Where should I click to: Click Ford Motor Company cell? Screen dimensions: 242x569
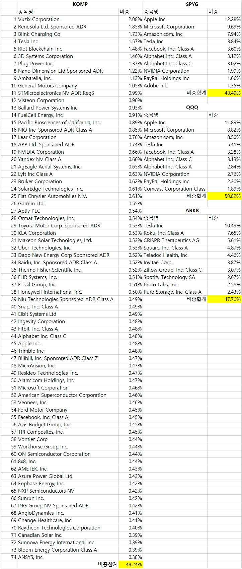pyautogui.click(x=68, y=410)
